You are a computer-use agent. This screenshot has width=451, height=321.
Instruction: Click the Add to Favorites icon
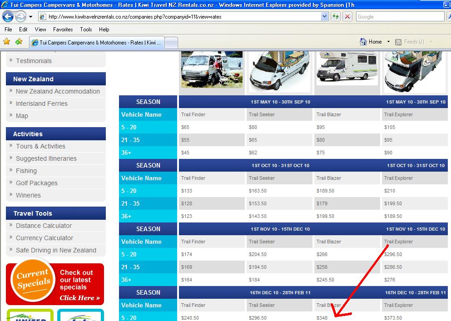tap(19, 42)
